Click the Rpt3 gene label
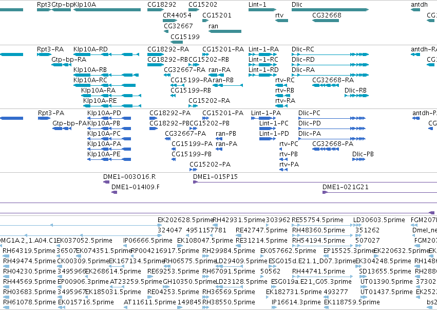The height and width of the screenshot is (310, 437). pyautogui.click(x=44, y=5)
